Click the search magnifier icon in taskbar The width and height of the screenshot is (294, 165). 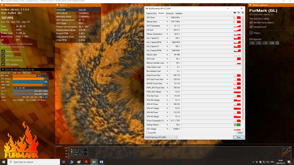click(x=11, y=162)
